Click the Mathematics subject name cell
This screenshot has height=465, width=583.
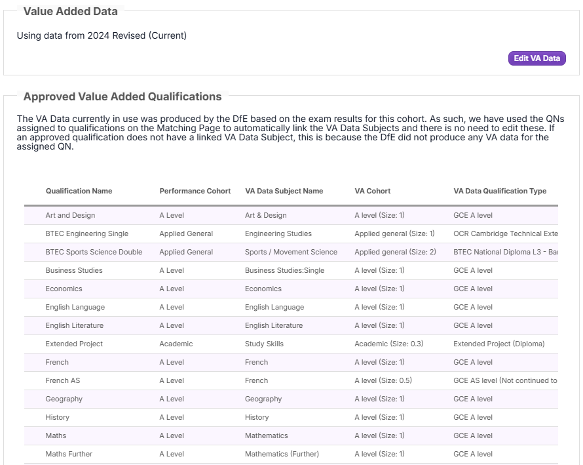[x=266, y=435]
